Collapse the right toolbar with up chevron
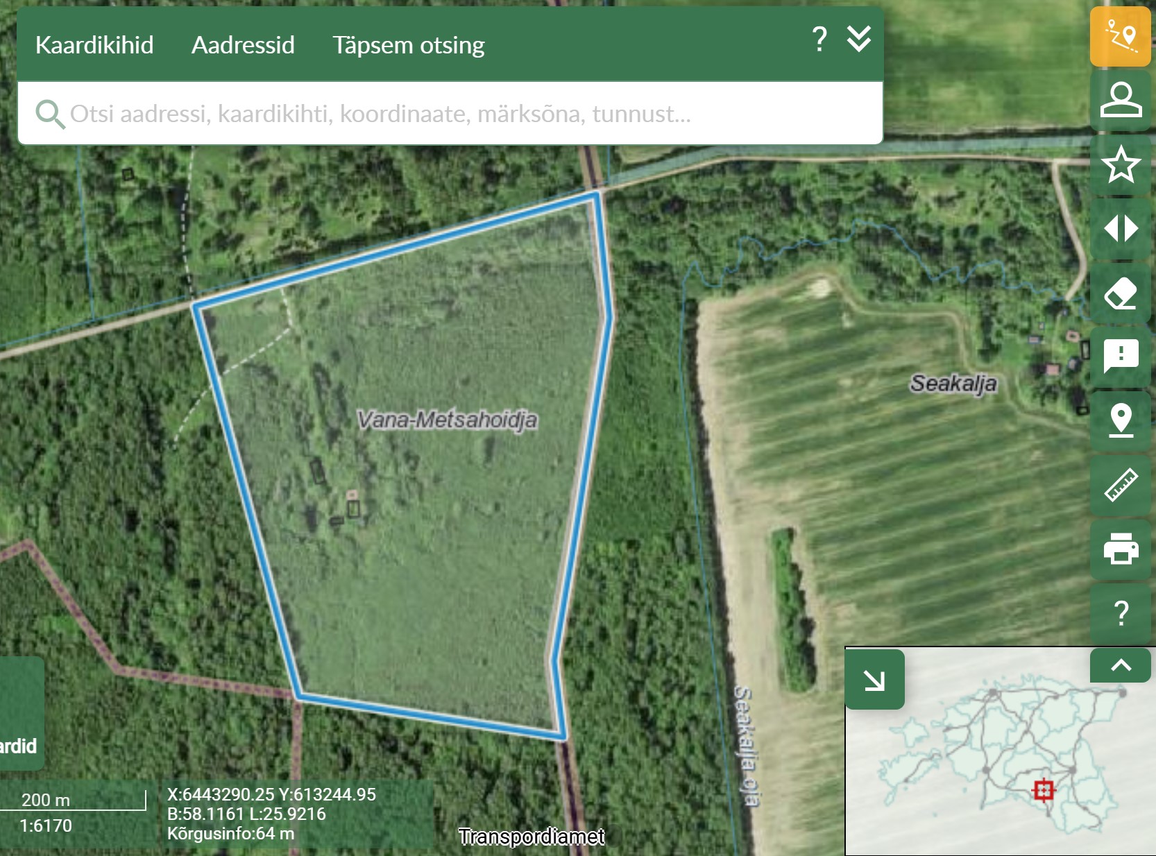 1120,665
